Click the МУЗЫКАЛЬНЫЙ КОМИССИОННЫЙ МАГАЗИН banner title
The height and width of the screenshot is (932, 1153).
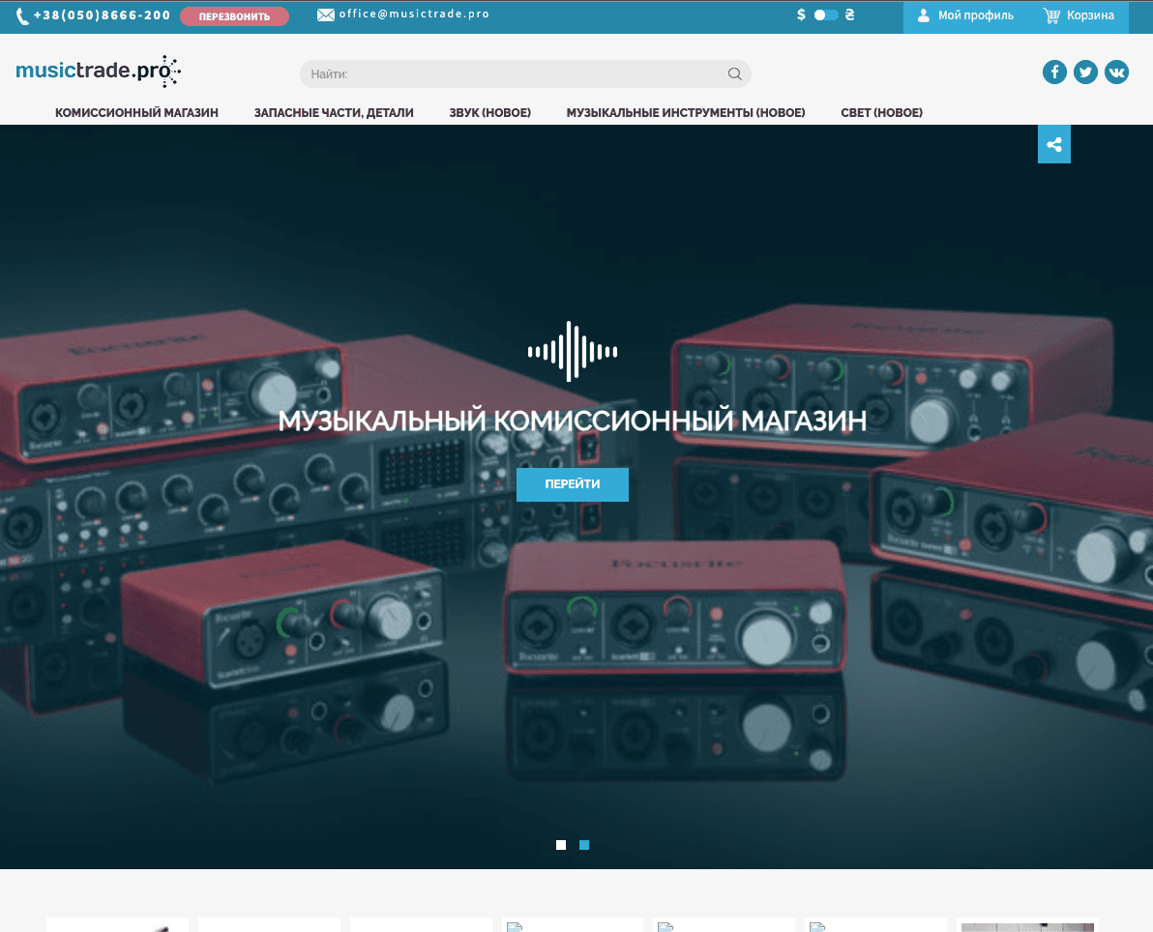click(572, 421)
